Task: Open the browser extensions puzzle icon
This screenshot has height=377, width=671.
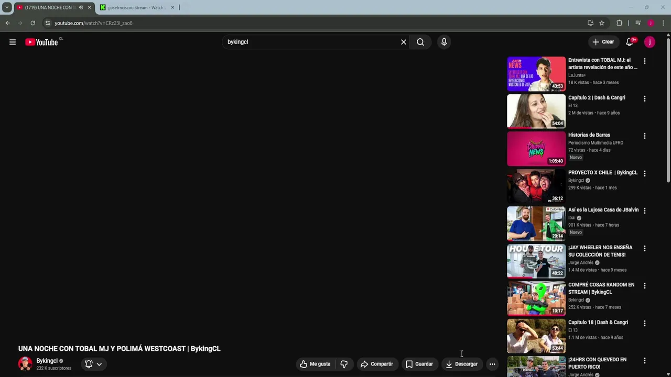Action: (x=619, y=23)
